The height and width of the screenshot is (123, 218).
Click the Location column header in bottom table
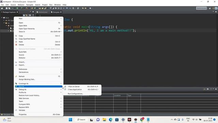pos(120,95)
